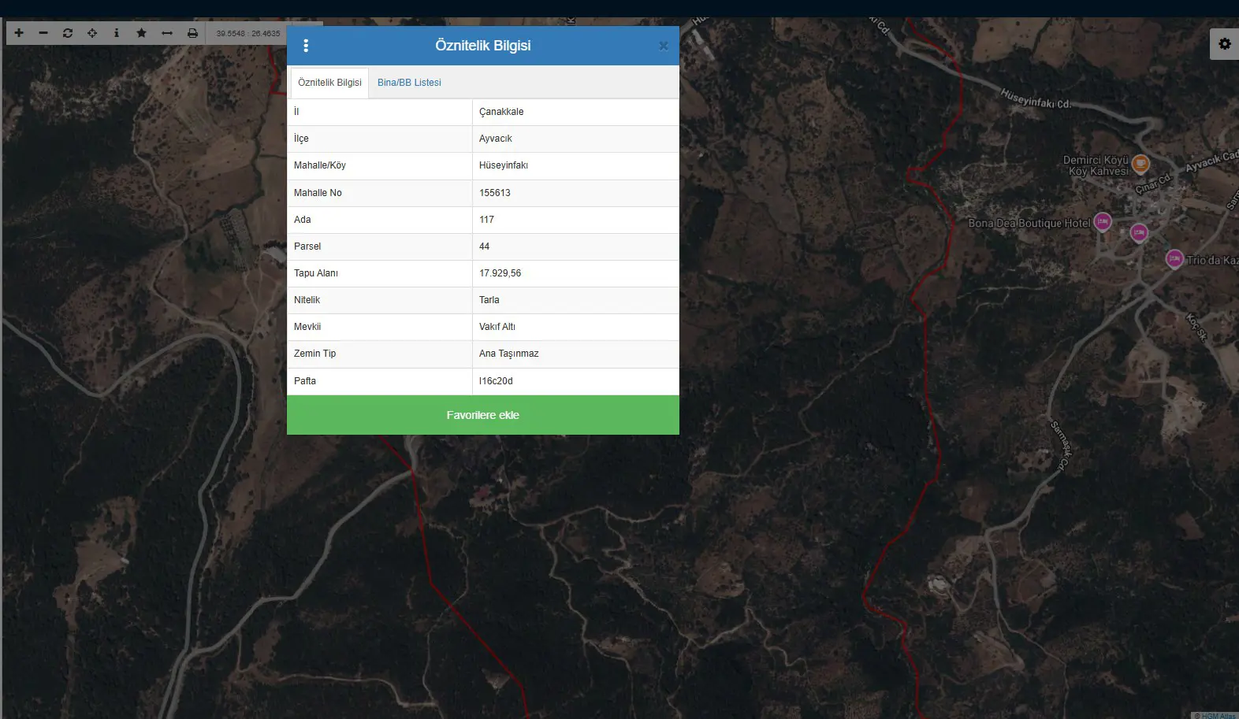Select the Mevkii value Vakıf Altı
Viewport: 1239px width, 719px height.
(575, 327)
